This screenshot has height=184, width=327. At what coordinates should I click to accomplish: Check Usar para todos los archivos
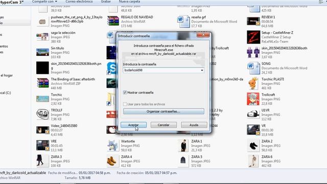click(x=125, y=104)
